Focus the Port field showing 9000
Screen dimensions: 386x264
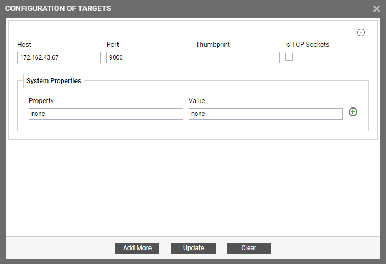[x=148, y=57]
